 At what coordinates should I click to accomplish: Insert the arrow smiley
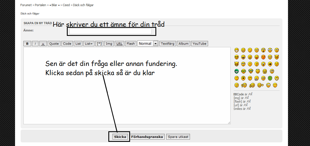click(x=270, y=64)
